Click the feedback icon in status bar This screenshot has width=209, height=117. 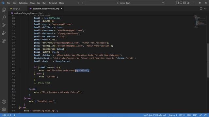tap(201, 115)
